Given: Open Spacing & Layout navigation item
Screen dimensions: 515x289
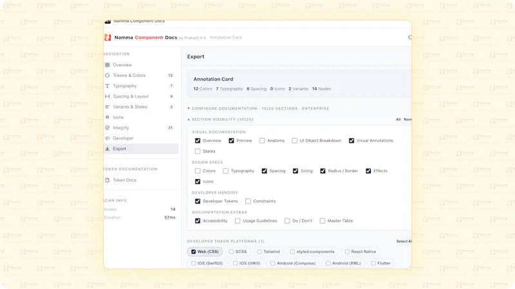Looking at the screenshot, I should point(141,96).
